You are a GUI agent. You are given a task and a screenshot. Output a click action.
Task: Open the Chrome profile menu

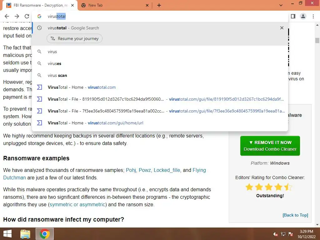click(303, 16)
